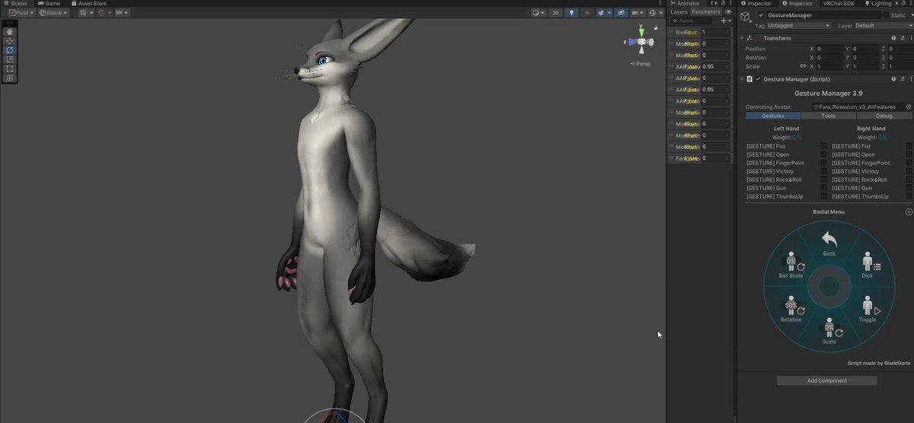Open the Transform component help icon

pyautogui.click(x=893, y=38)
